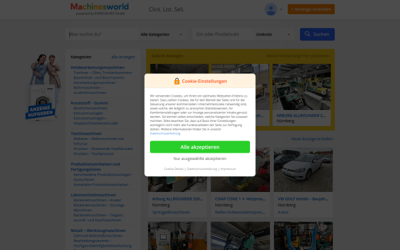Open the 'Gasturbinen' subcategory
The width and height of the screenshot is (400, 250).
(84, 179)
